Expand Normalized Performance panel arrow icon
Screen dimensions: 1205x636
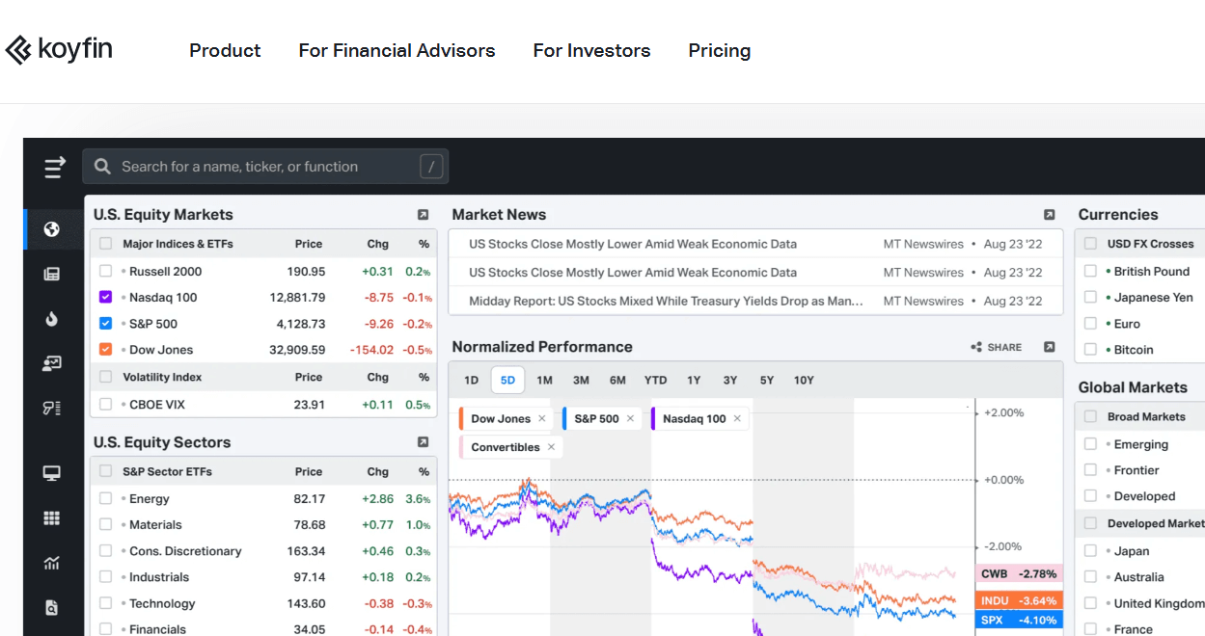point(1050,347)
